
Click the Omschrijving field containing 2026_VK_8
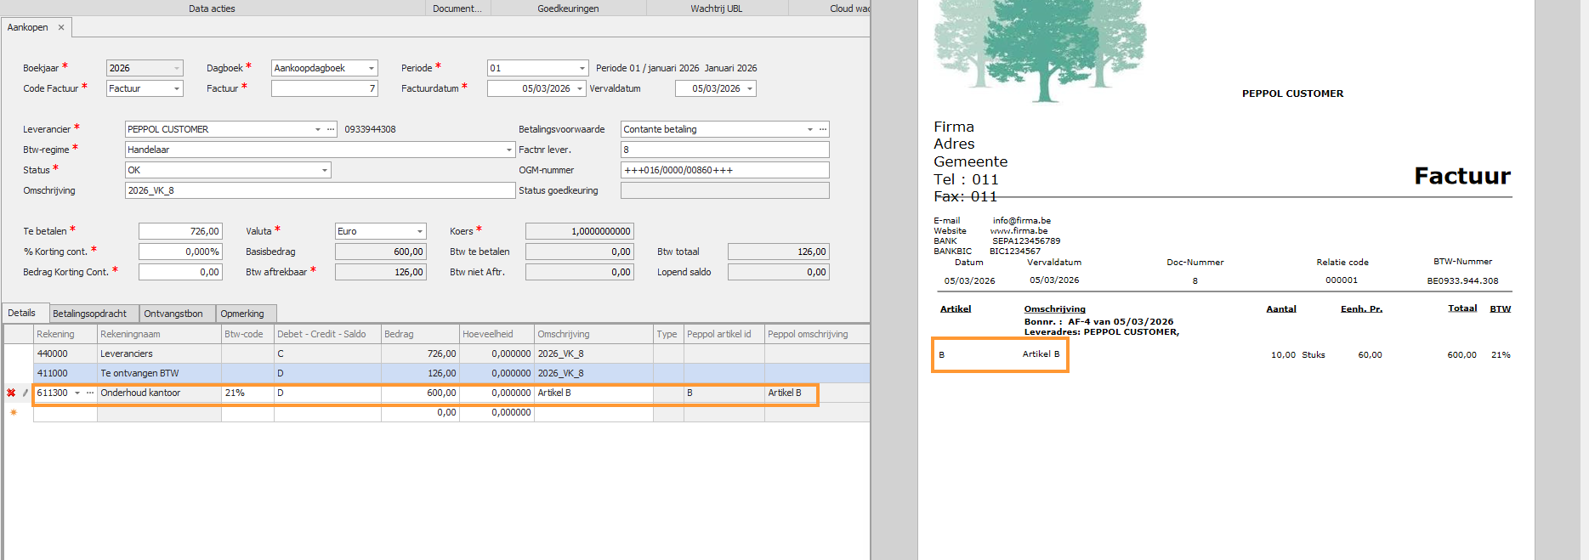point(319,190)
